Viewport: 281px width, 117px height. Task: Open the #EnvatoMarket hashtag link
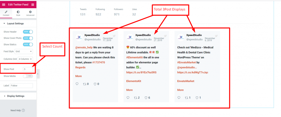click(187, 63)
